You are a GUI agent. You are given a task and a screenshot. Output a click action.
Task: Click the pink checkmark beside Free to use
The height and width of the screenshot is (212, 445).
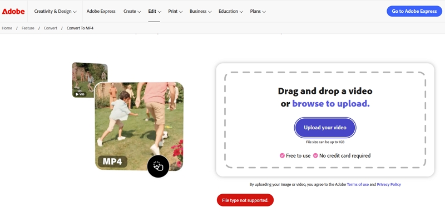click(x=282, y=155)
